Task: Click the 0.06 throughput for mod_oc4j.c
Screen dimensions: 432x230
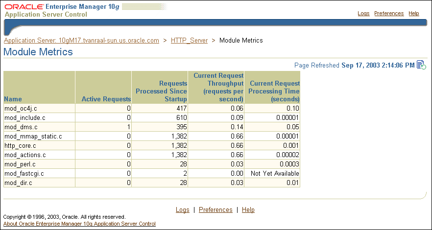Action: 237,109
